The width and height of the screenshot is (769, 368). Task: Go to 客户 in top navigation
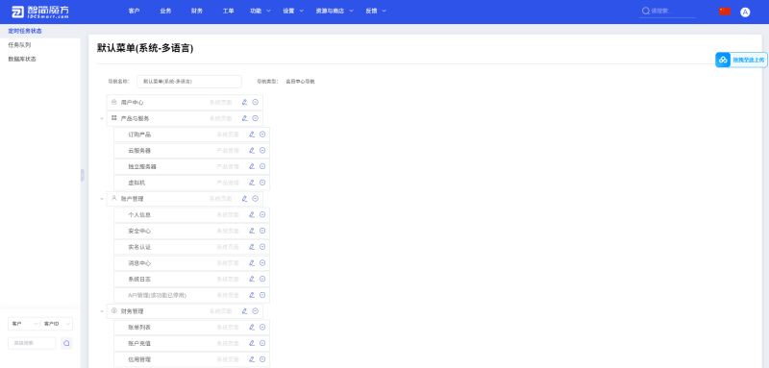point(134,11)
